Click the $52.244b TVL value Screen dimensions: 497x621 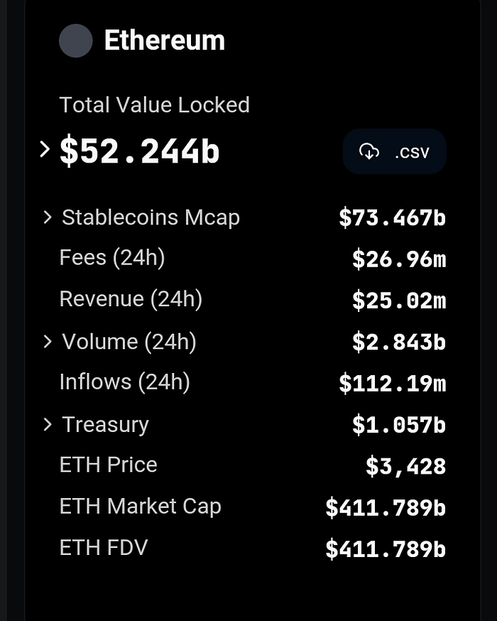click(140, 151)
